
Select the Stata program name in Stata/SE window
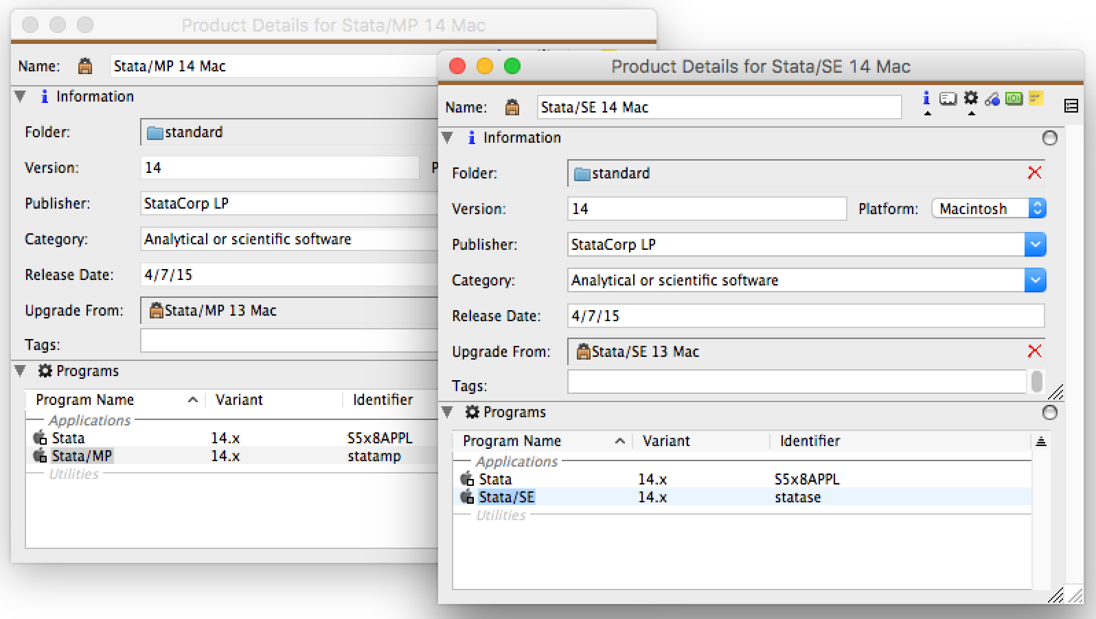coord(495,479)
